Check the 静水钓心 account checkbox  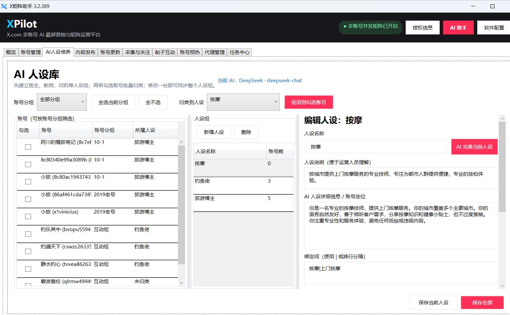pos(28,269)
